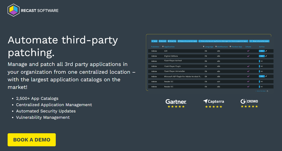The height and width of the screenshot is (151, 282).
Task: Click the edit pencil for Digital Editions
Action: (266, 56)
